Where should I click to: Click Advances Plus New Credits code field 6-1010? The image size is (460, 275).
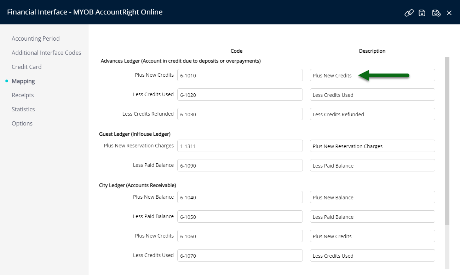(x=240, y=75)
